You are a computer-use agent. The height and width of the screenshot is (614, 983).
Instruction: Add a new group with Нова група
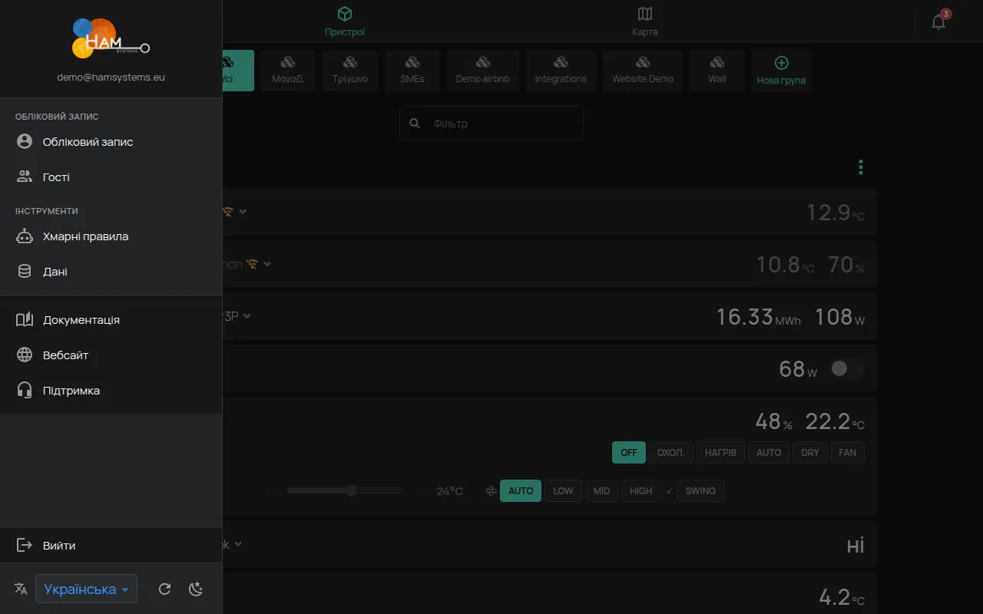pos(781,71)
